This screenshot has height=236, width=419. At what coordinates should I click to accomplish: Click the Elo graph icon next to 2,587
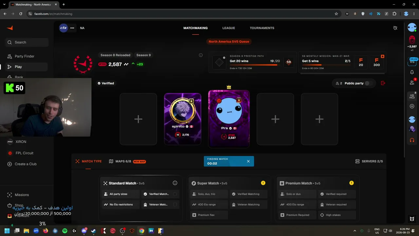click(x=126, y=64)
